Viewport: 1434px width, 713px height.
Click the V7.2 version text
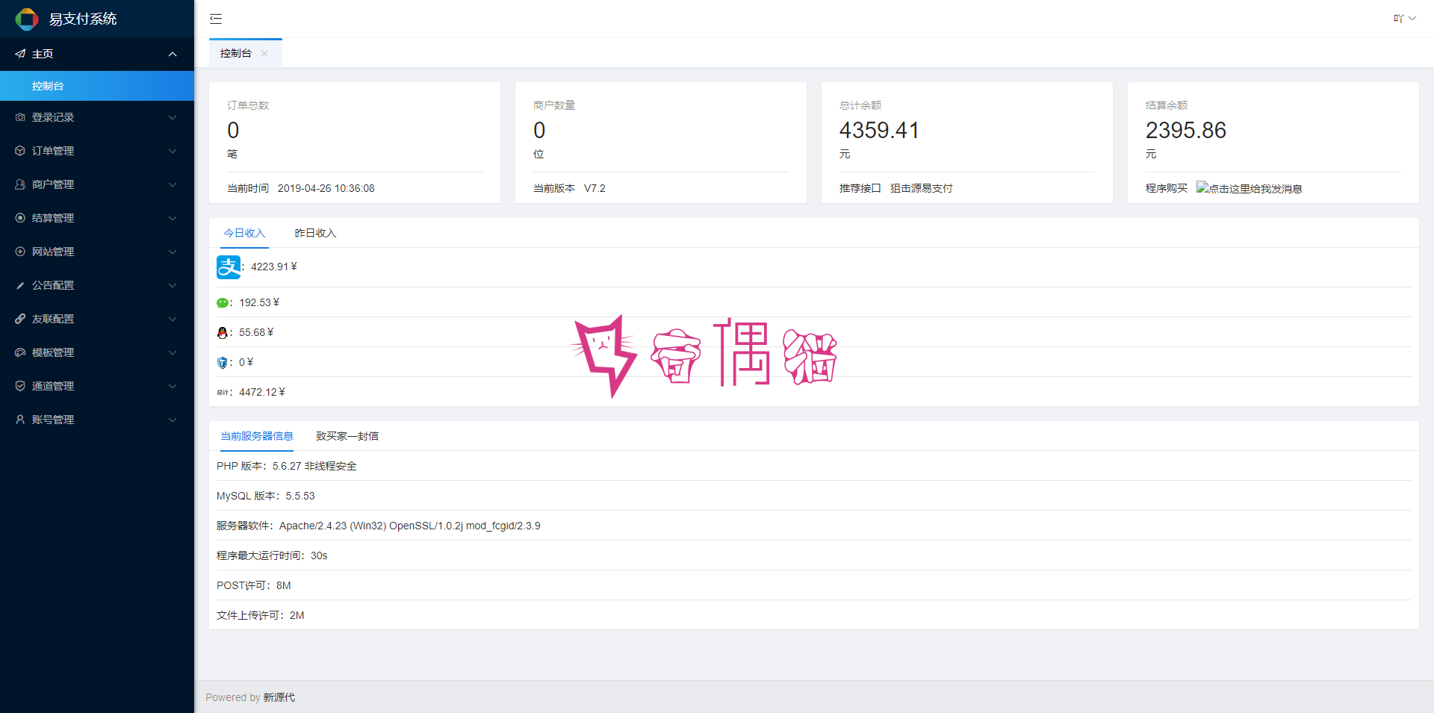(595, 188)
